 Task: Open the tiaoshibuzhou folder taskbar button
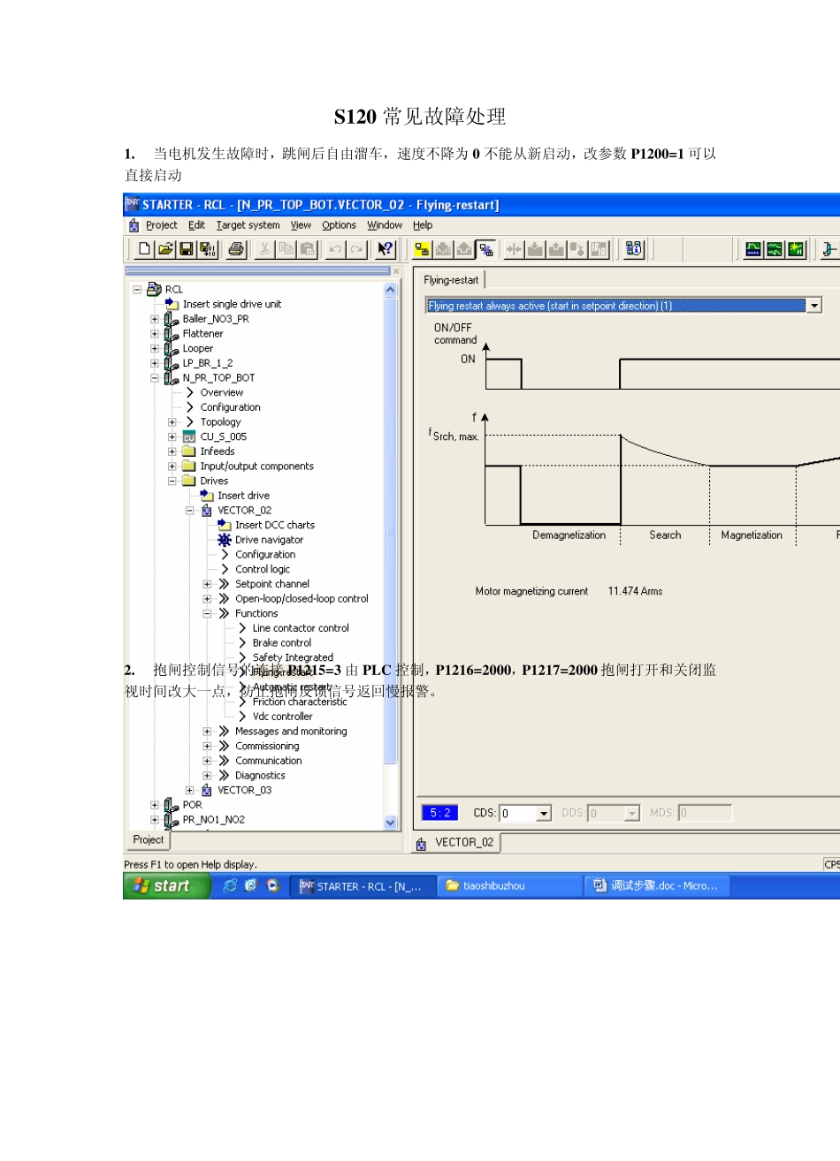(510, 885)
